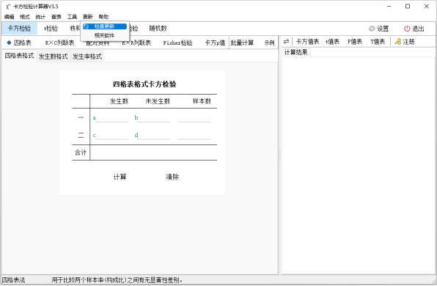437x286 pixels.
Task: Choose 相关软件 from the dropdown menu
Action: [104, 35]
